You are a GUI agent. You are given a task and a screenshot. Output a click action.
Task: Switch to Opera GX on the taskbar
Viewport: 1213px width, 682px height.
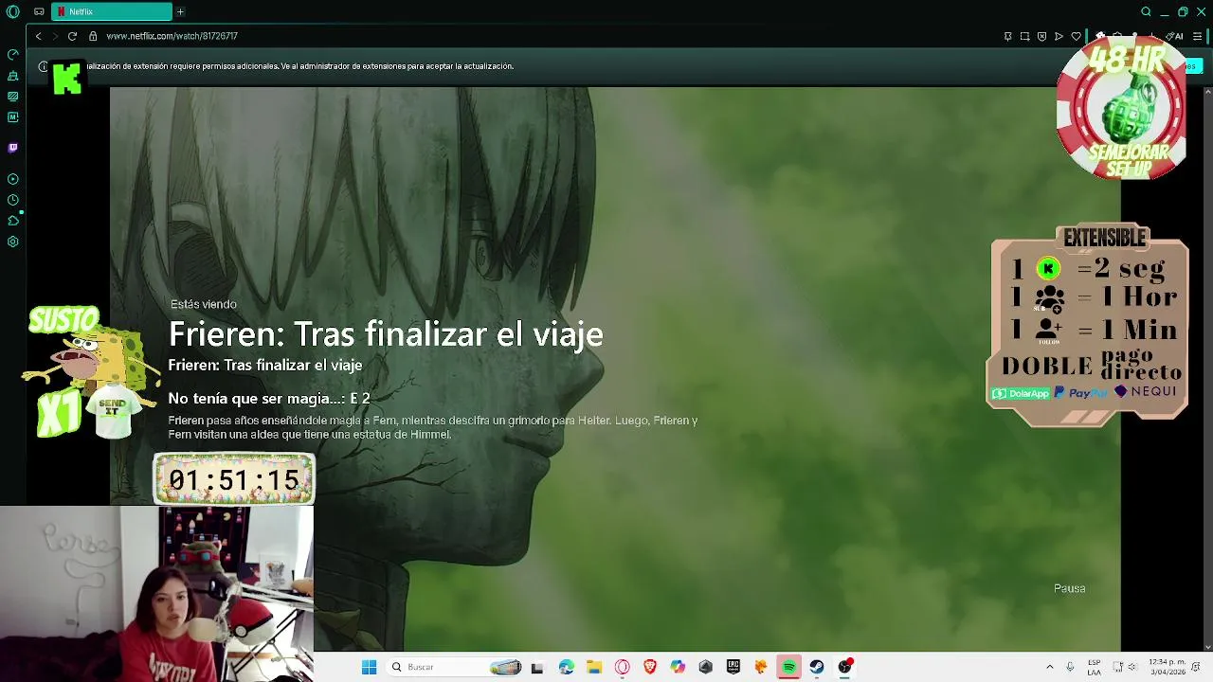622,667
